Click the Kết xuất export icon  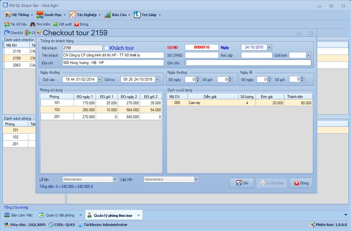(x=55, y=24)
